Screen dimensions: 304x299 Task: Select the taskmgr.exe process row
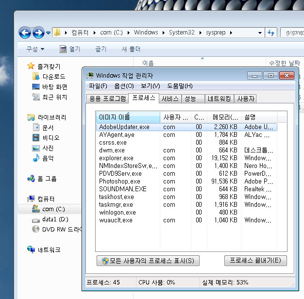(x=186, y=204)
